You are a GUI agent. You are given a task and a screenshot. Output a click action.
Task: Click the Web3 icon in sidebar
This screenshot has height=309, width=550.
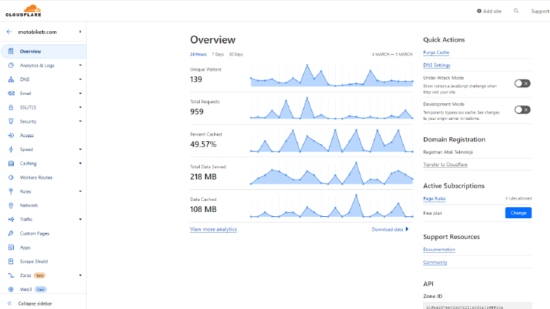11,290
